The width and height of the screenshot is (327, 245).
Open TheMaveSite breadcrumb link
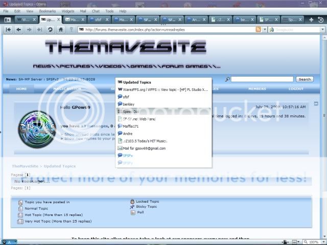(x=25, y=166)
